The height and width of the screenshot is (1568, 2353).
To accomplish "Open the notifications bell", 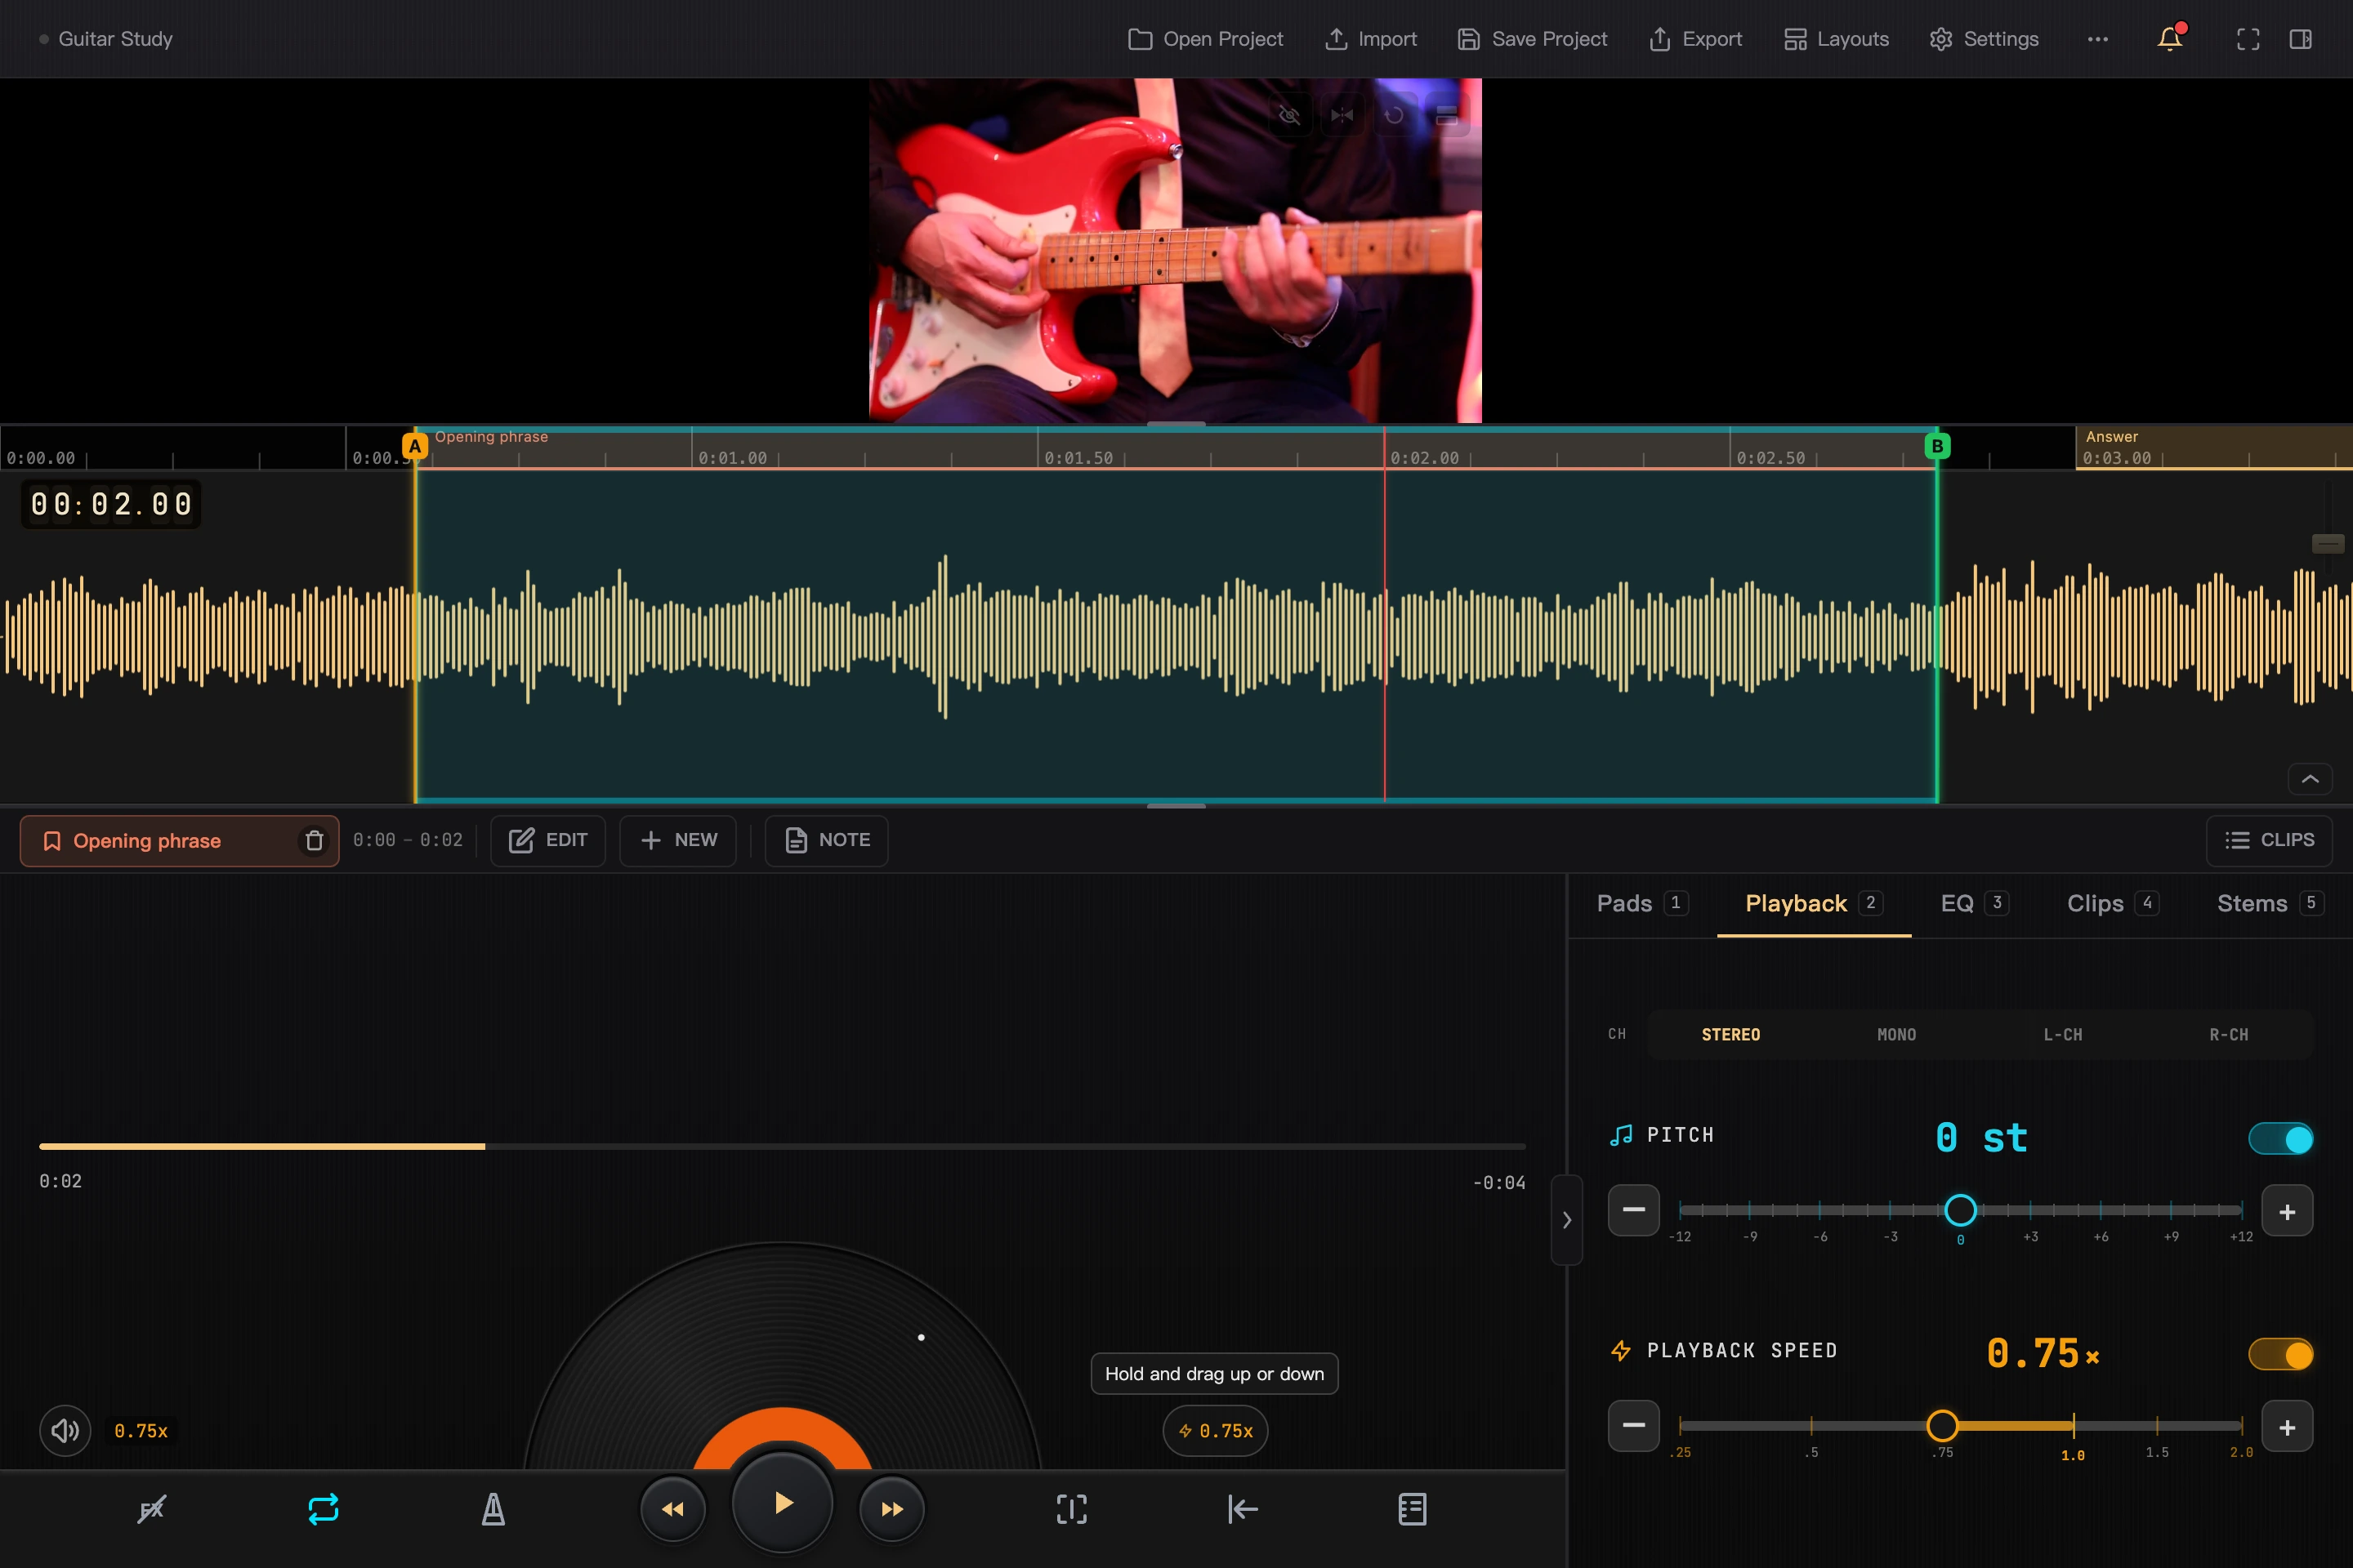I will pos(2170,39).
